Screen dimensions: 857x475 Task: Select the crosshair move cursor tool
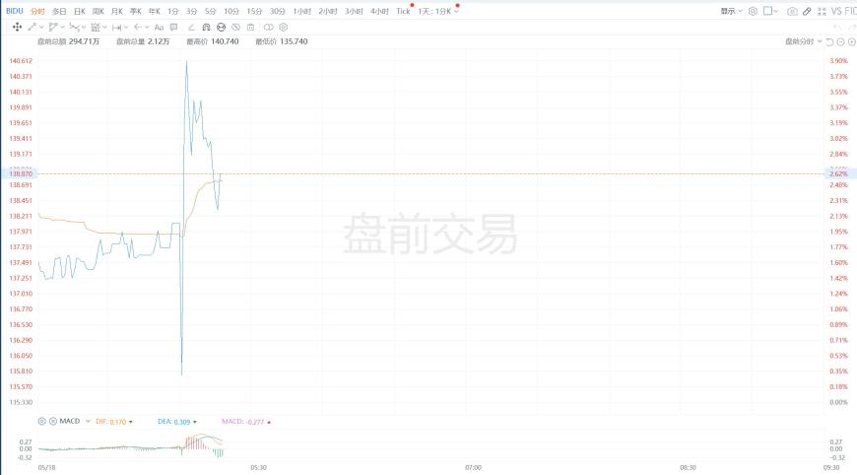point(17,27)
